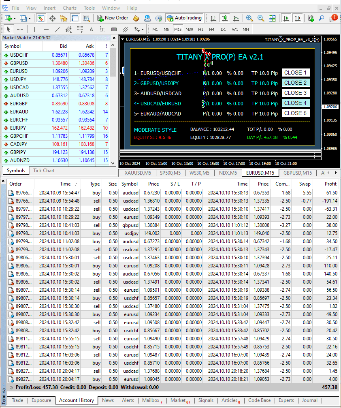
Task: Switch to D1 timeframe
Action: 223,30
